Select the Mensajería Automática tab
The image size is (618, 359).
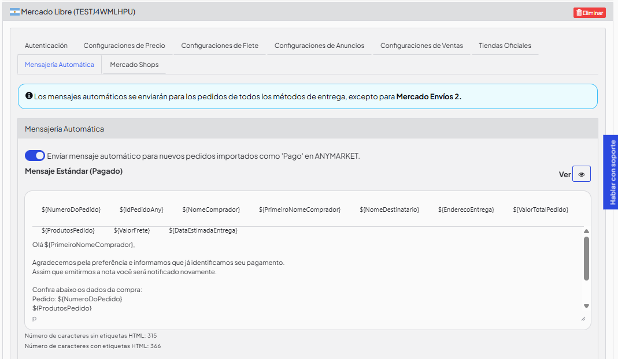[60, 65]
